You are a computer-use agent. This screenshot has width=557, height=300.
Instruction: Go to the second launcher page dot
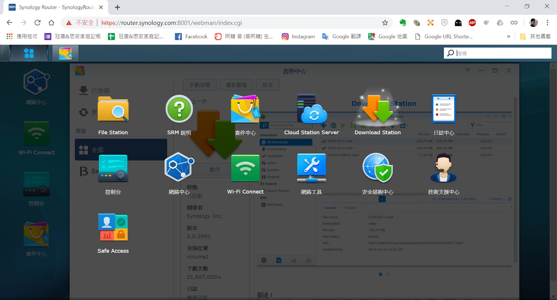(x=387, y=274)
